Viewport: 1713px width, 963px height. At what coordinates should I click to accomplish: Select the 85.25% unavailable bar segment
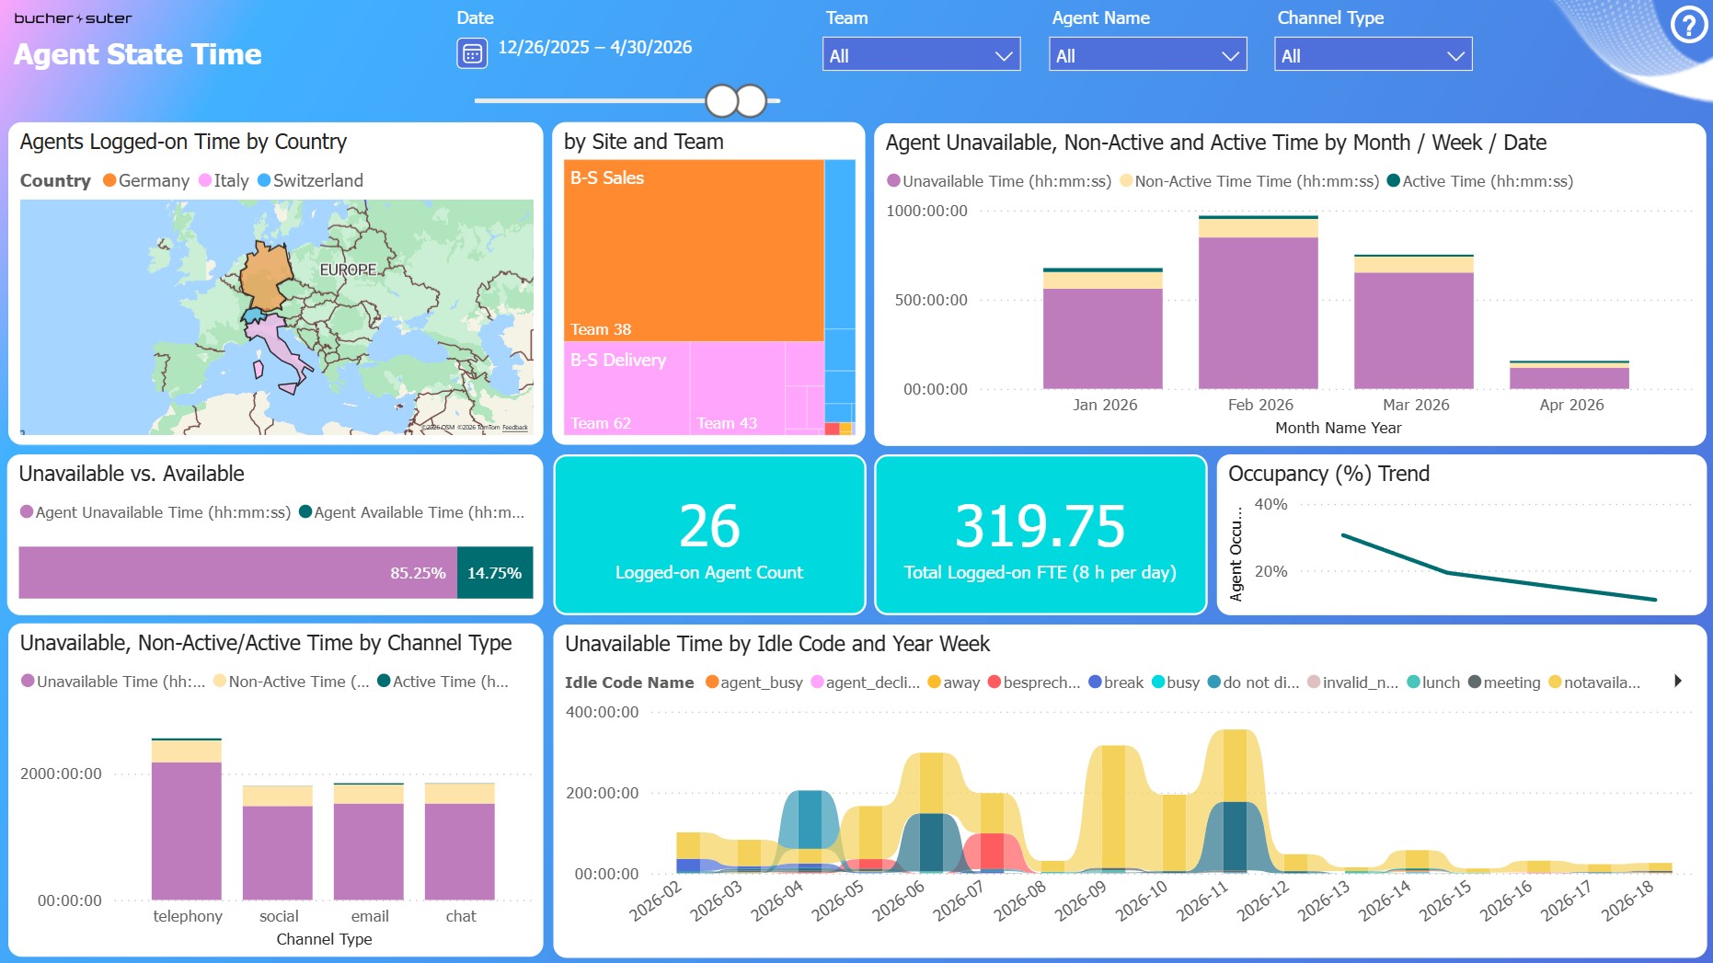click(238, 573)
